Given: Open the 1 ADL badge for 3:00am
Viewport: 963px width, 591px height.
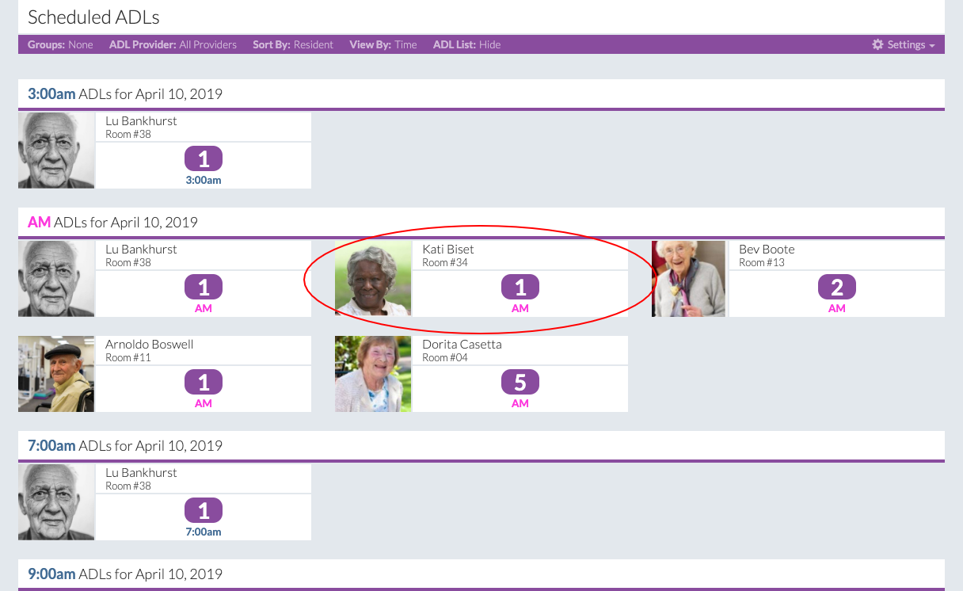Looking at the screenshot, I should (x=204, y=159).
